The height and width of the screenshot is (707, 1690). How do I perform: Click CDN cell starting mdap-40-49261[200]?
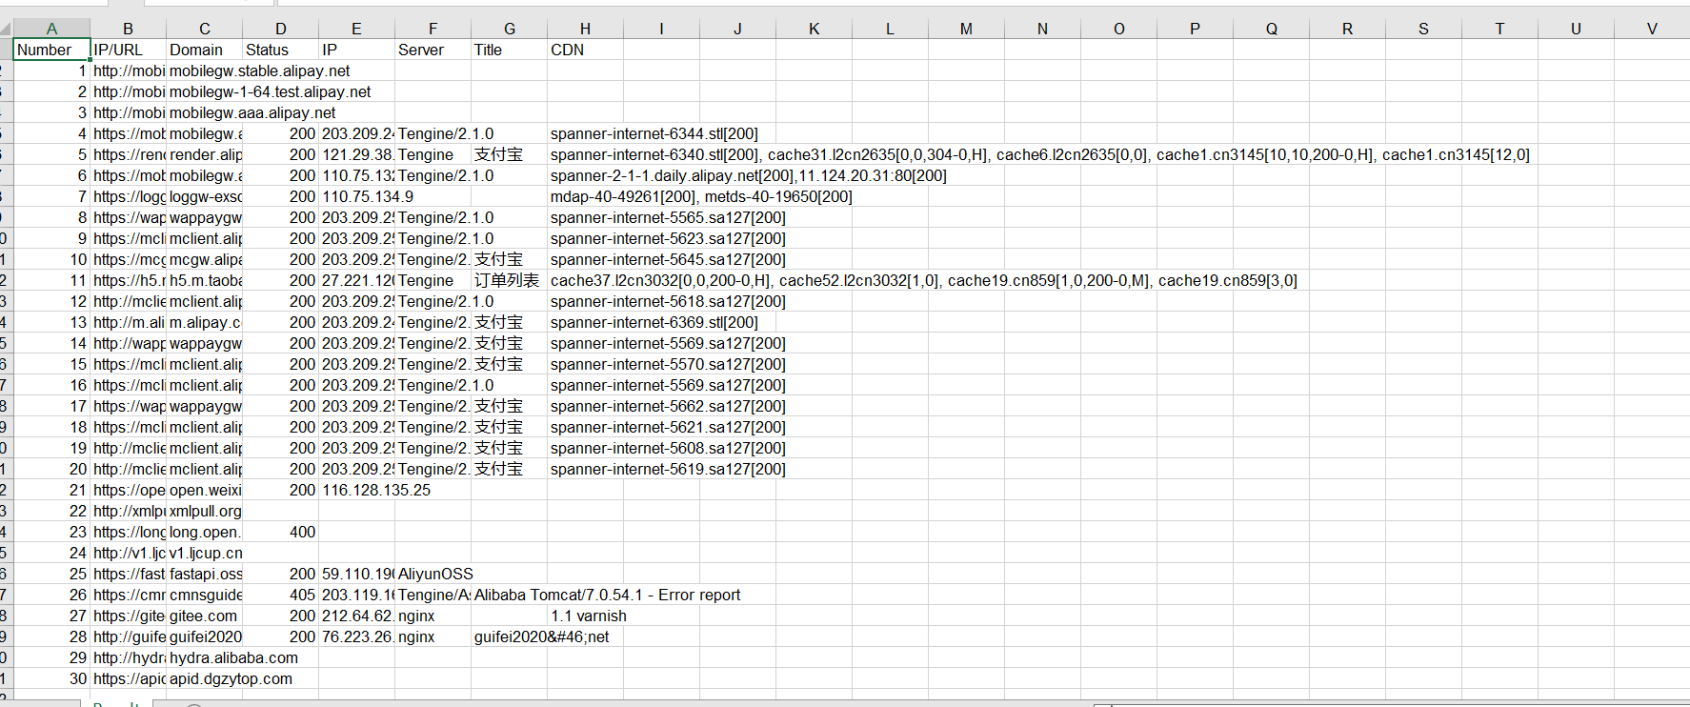click(701, 196)
